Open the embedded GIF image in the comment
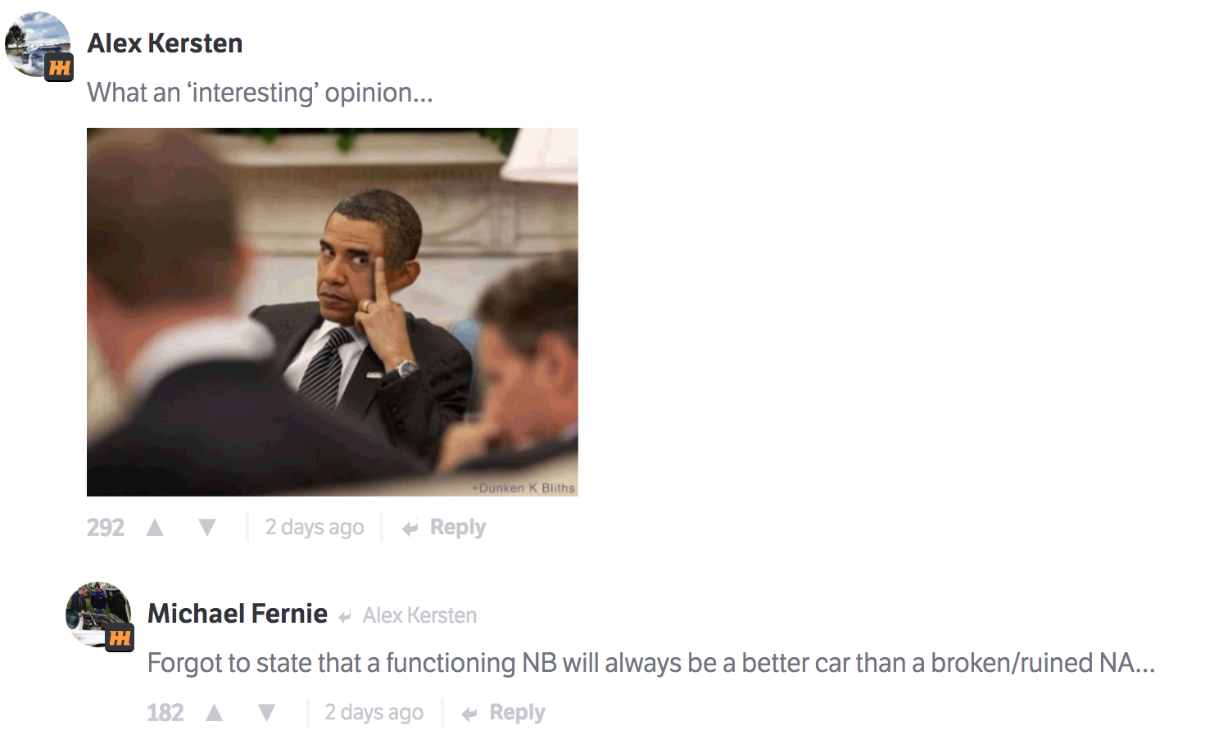 [x=332, y=311]
